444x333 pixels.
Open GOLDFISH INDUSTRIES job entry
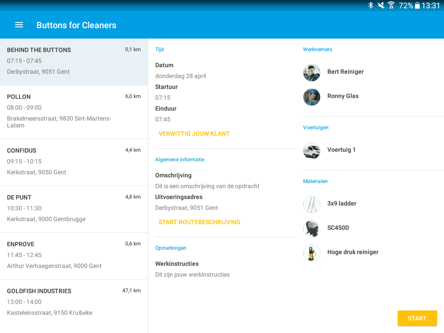point(74,302)
